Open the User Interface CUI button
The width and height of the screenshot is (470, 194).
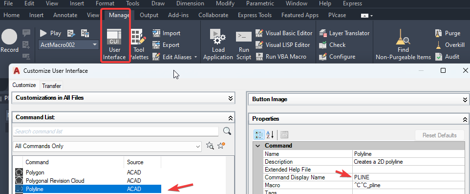114,44
